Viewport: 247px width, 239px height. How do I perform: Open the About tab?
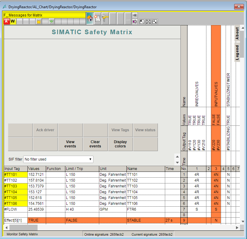point(237,33)
